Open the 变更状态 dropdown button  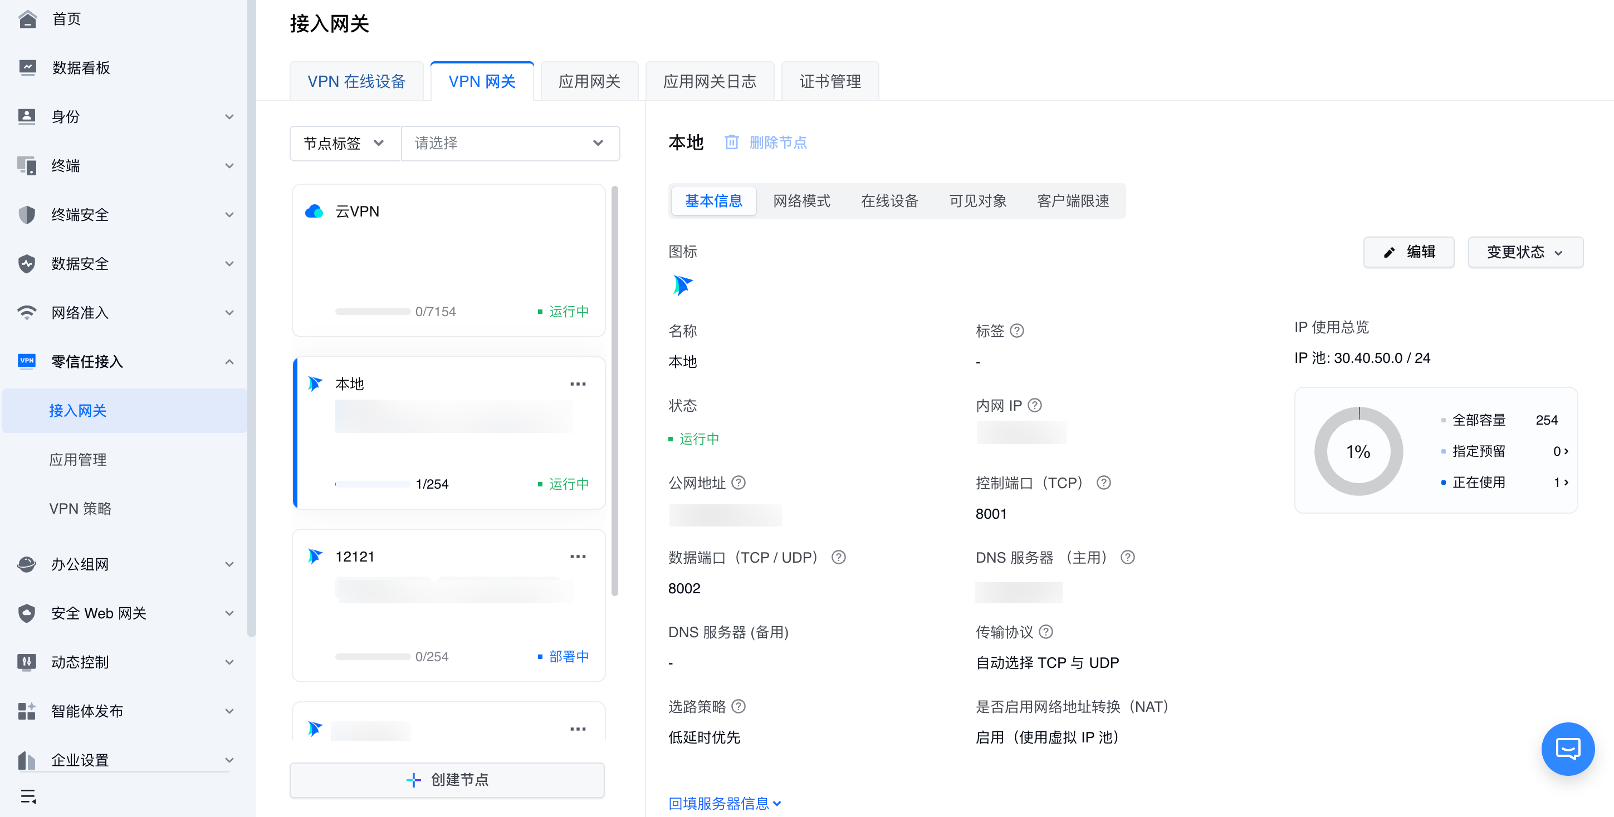click(1524, 252)
